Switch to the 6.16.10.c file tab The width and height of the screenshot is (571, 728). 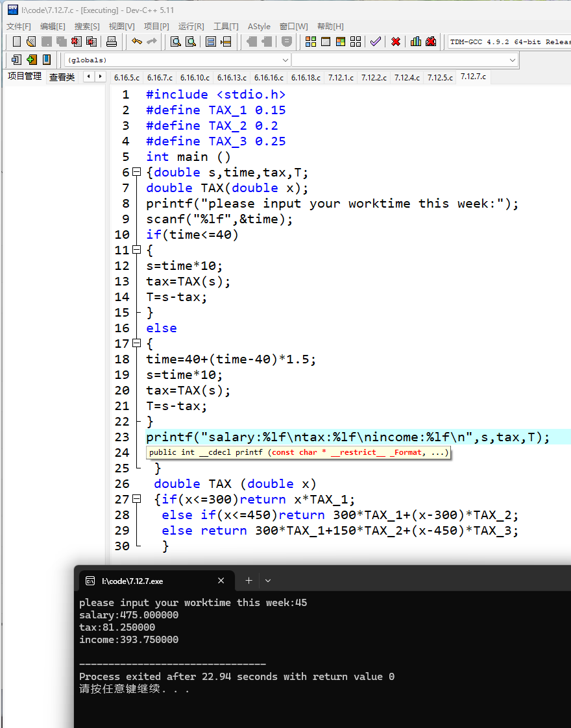(x=195, y=77)
